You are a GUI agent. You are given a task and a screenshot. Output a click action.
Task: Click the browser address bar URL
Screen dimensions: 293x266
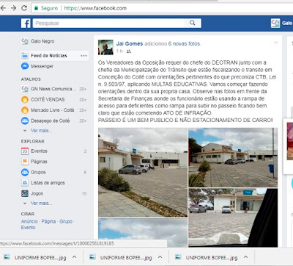(95, 8)
